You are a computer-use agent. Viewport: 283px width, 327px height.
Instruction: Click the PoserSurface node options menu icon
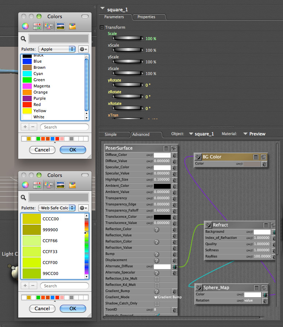coord(166,148)
